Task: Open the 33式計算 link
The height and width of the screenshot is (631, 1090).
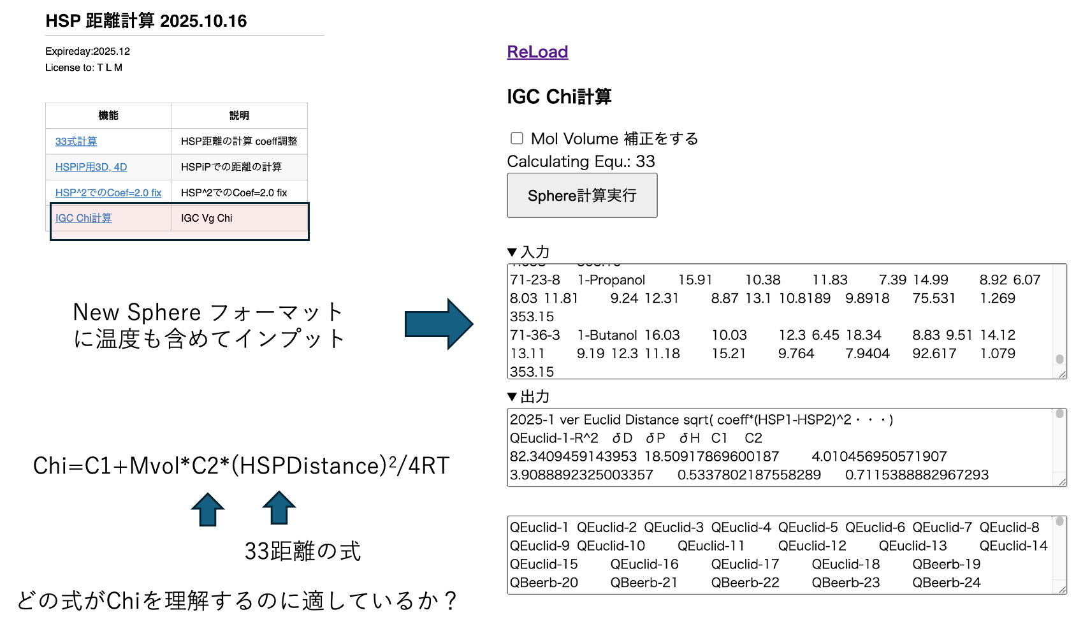Action: (x=76, y=141)
